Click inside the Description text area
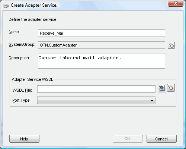The image size is (186, 149). point(102,61)
